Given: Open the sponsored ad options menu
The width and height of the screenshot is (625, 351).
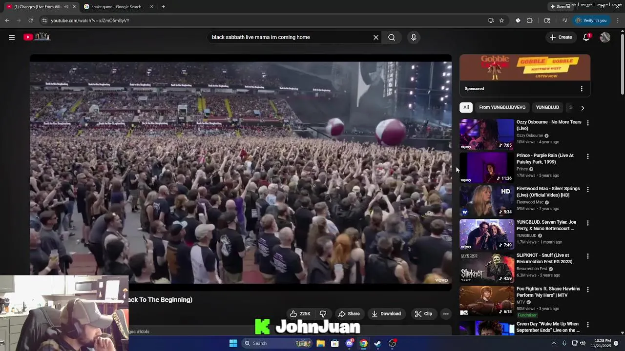Looking at the screenshot, I should coord(582,89).
